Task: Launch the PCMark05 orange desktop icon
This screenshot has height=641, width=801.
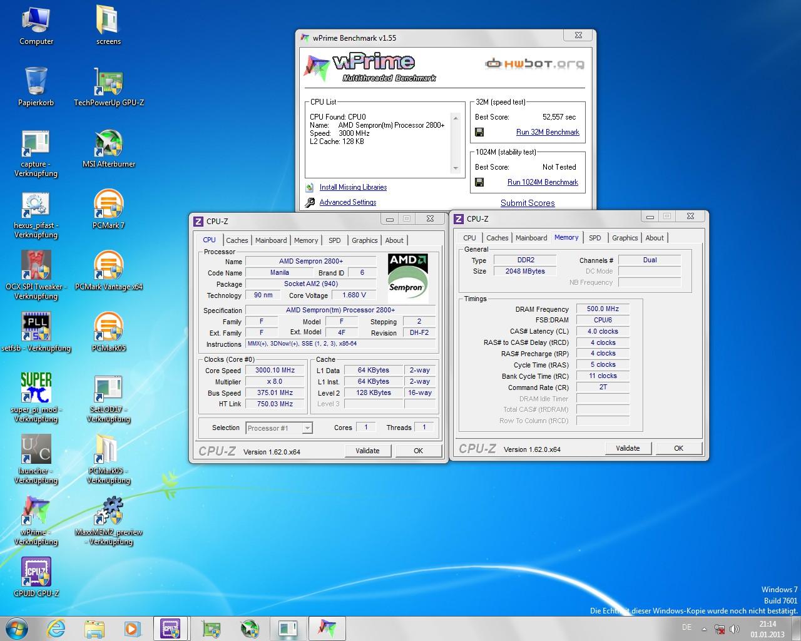Action: (x=109, y=332)
